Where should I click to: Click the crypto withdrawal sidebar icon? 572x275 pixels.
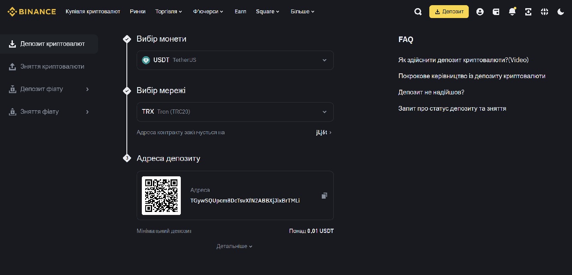[x=12, y=66]
